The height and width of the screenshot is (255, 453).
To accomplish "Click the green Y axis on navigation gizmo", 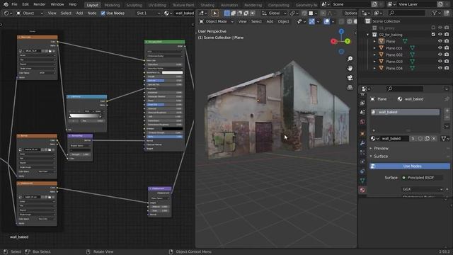I will [348, 41].
